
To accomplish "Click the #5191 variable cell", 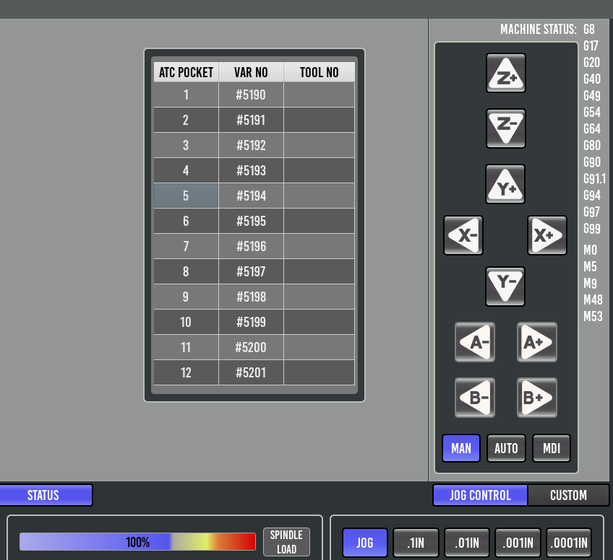I will [x=251, y=120].
